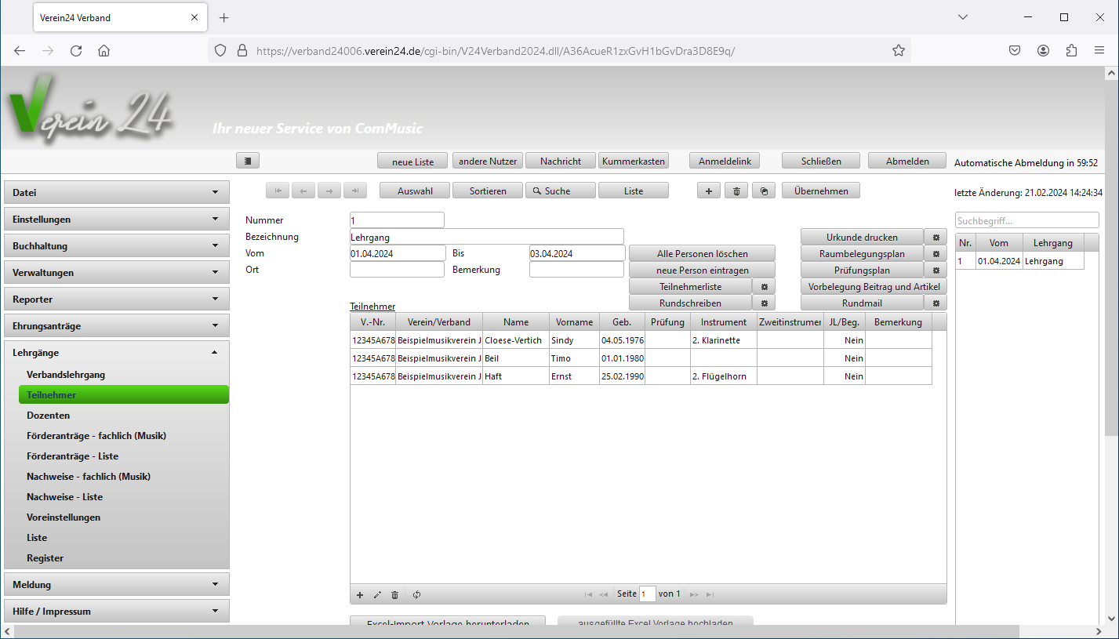
Task: Open the browser extensions panel
Action: pos(1071,50)
